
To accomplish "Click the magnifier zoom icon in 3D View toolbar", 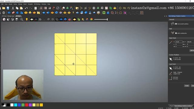I will click(22, 19).
